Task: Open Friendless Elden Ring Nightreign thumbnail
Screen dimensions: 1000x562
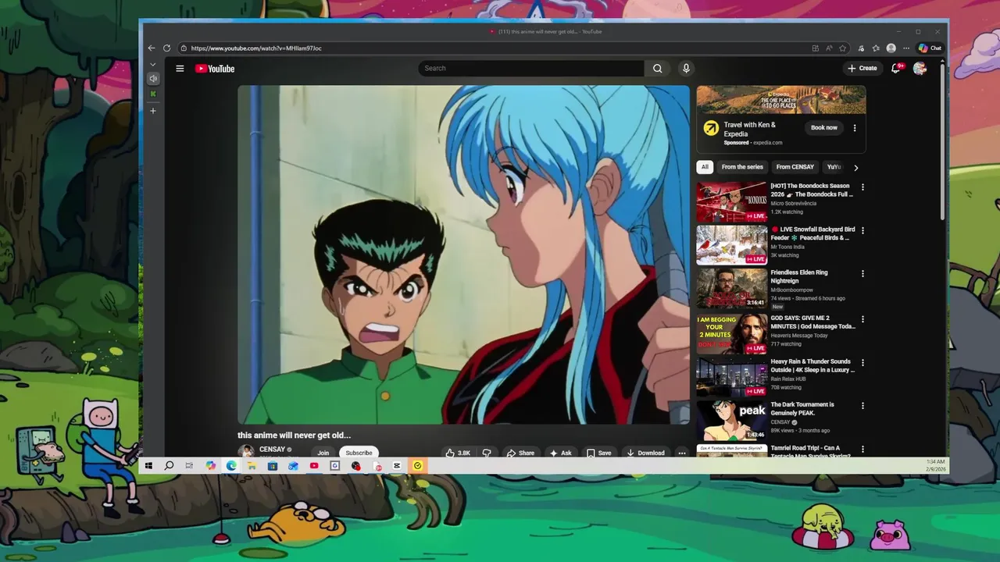Action: tap(732, 289)
